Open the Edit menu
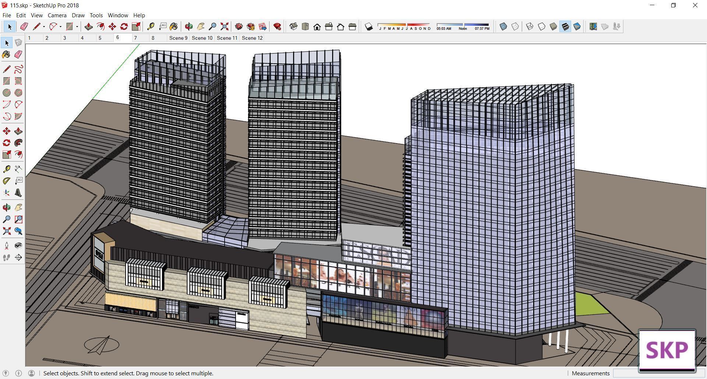This screenshot has width=707, height=379. tap(21, 15)
